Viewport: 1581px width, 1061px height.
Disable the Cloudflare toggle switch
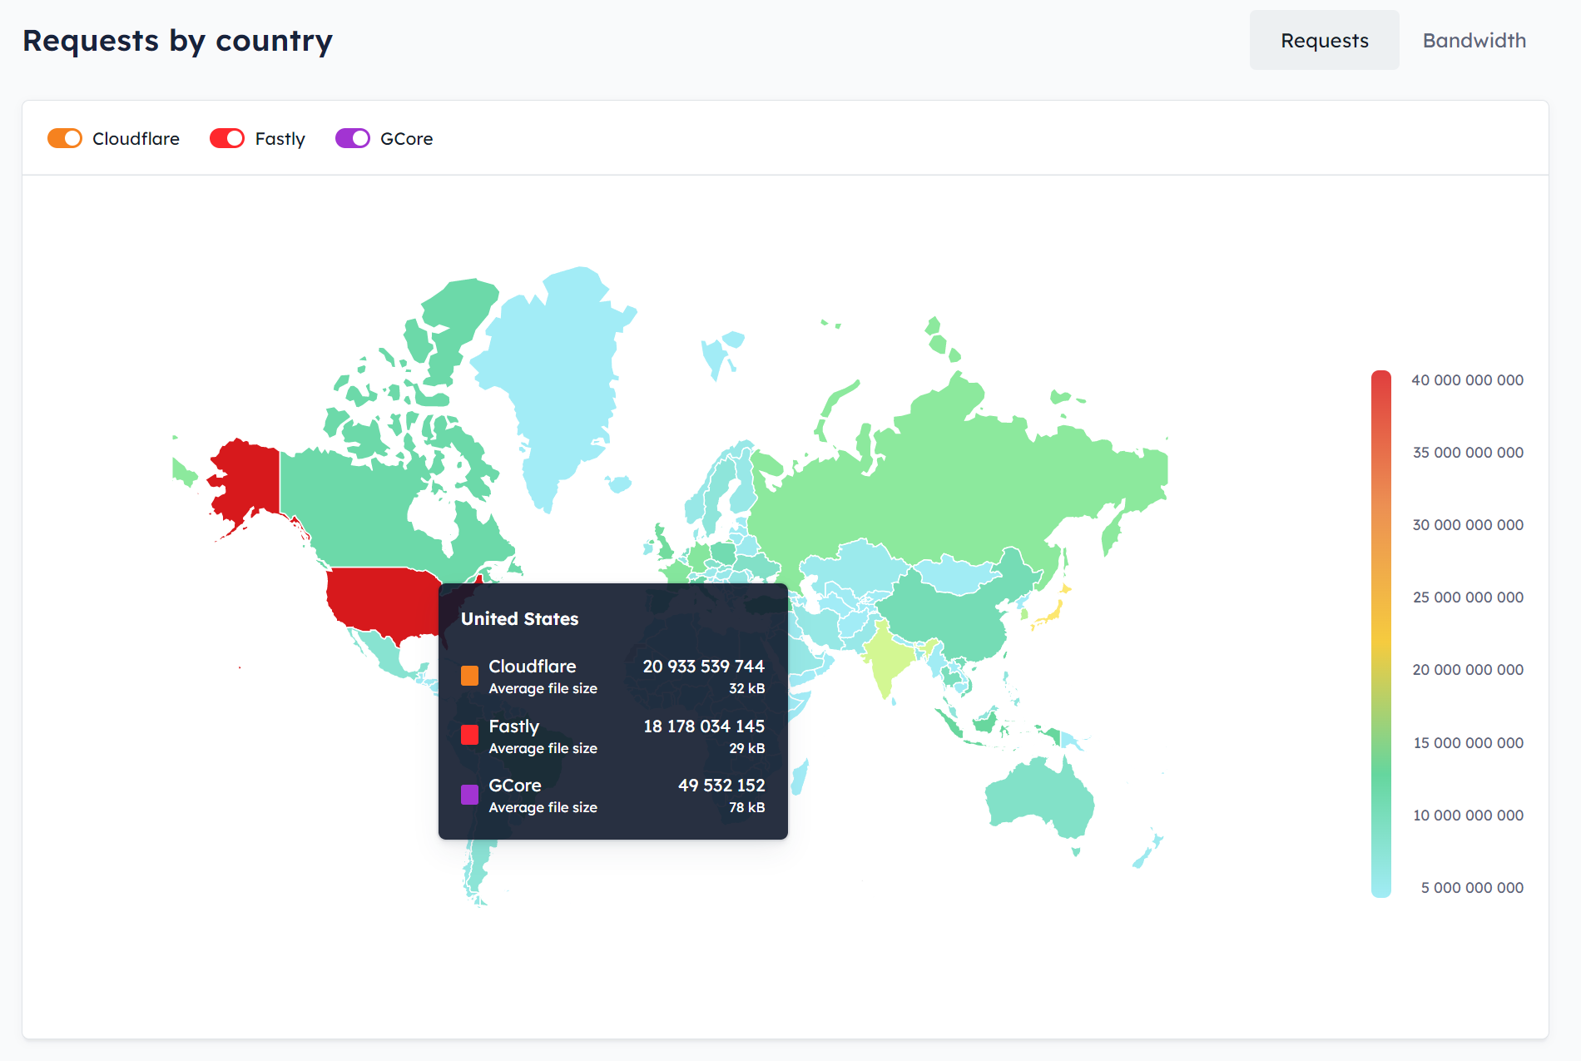65,138
